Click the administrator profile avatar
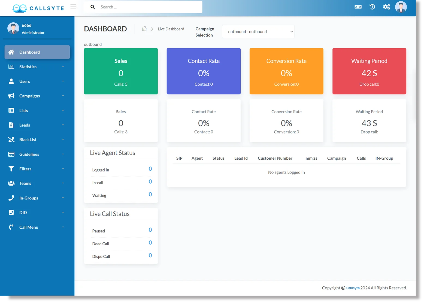Image resolution: width=436 pixels, height=306 pixels. [x=401, y=7]
